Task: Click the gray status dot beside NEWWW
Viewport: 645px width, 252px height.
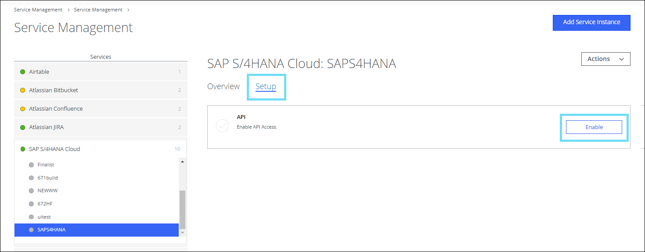Action: 31,191
